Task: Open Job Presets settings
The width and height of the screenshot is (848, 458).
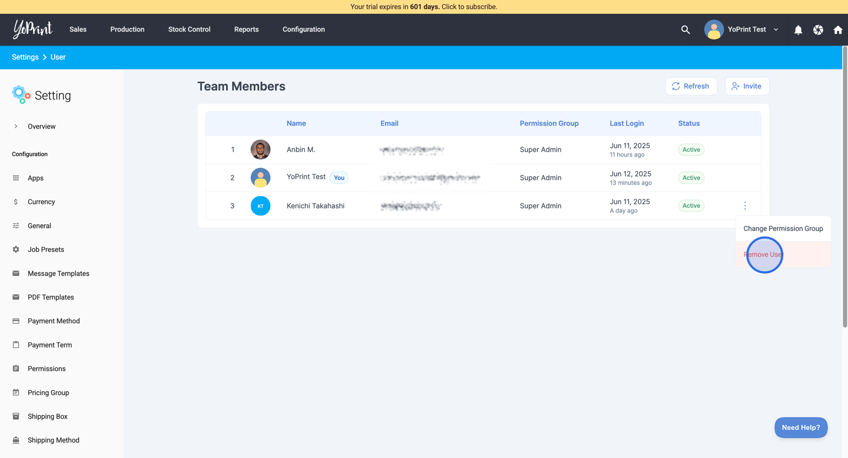Action: point(46,250)
